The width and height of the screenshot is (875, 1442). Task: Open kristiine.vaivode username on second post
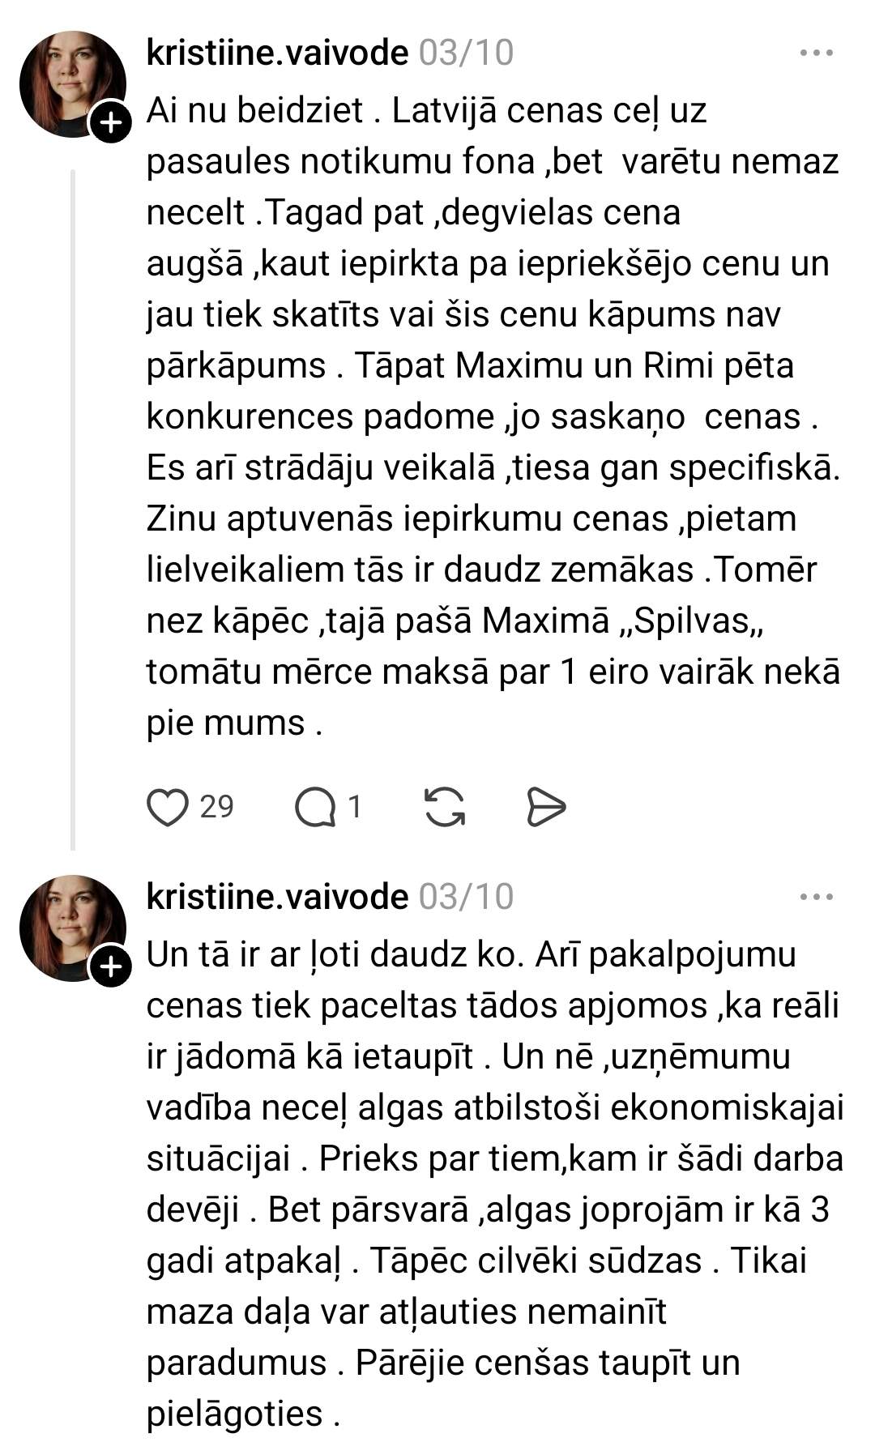[x=277, y=897]
